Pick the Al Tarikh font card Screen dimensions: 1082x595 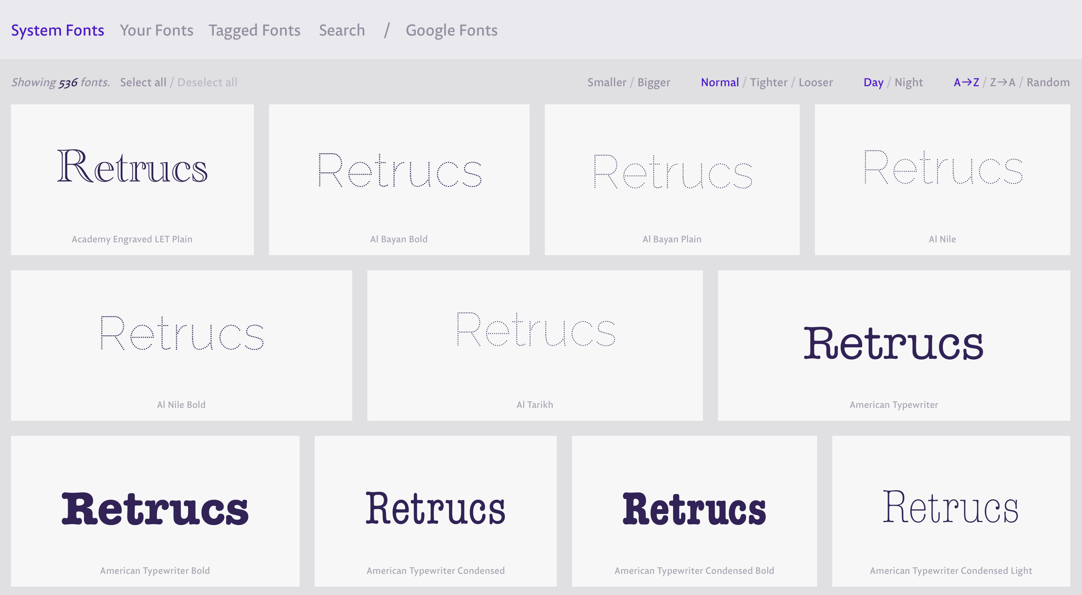[534, 345]
